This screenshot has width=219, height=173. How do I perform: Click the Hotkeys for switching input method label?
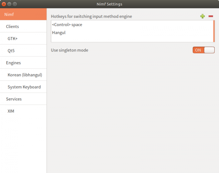click(x=91, y=16)
